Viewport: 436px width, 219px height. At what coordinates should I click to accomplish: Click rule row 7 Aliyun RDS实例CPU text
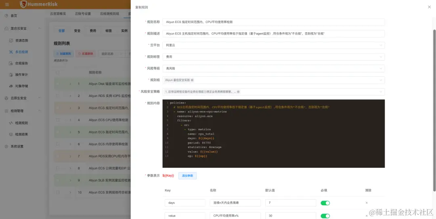coord(109,156)
